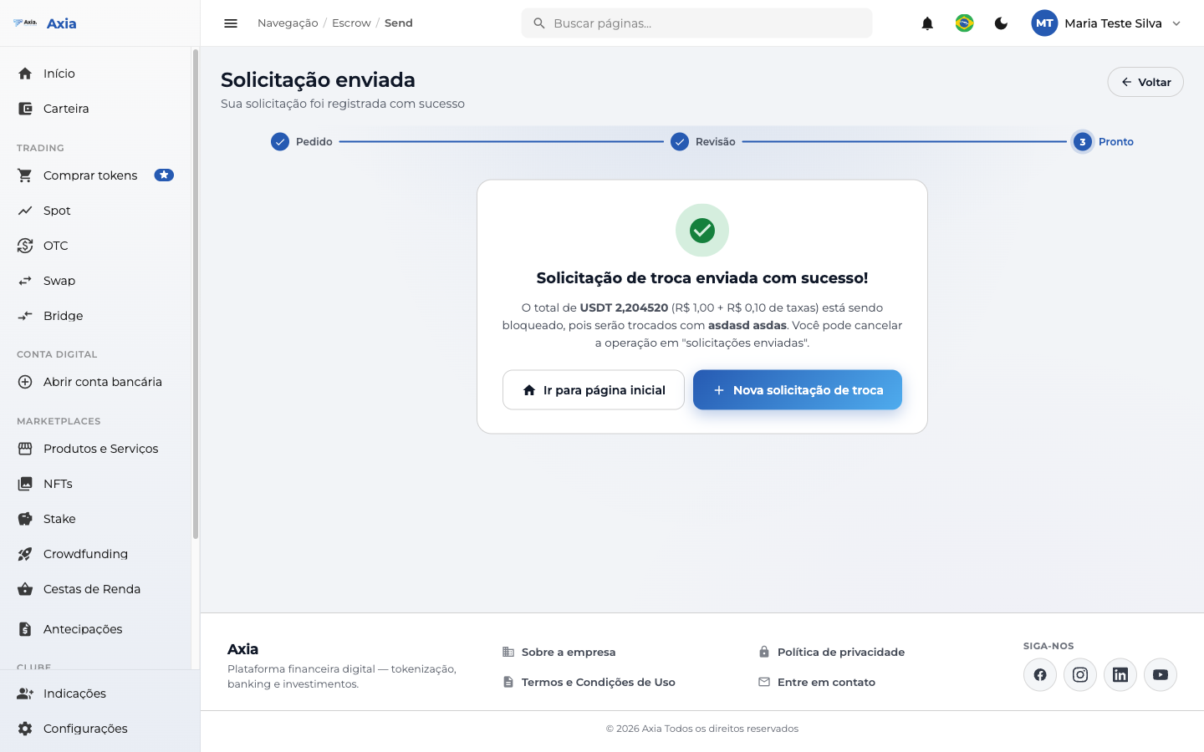Open Entre em contato footer link
This screenshot has width=1204, height=752.
(817, 683)
